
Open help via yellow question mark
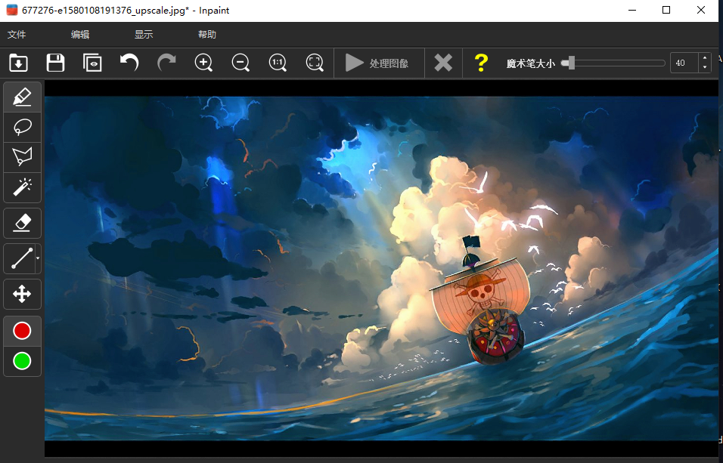(481, 63)
